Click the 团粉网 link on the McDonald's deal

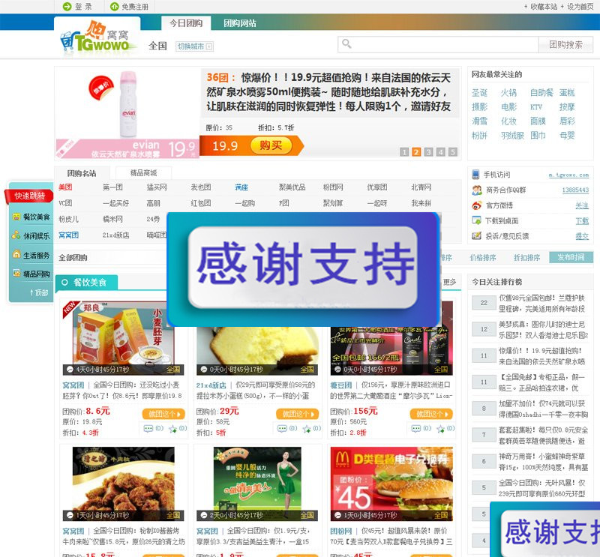point(341,532)
